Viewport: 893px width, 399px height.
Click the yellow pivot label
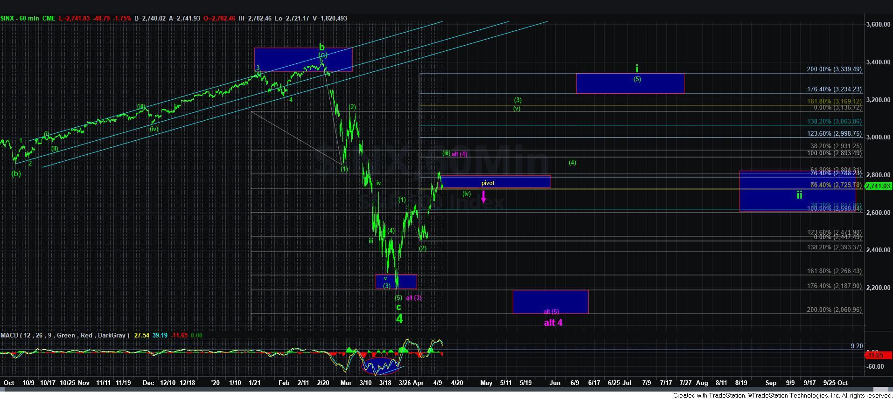coord(488,183)
